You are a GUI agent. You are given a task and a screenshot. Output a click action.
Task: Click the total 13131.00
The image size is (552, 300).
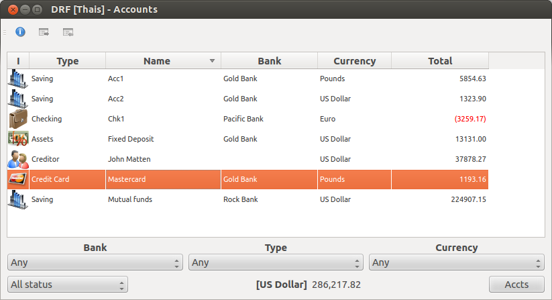point(471,139)
